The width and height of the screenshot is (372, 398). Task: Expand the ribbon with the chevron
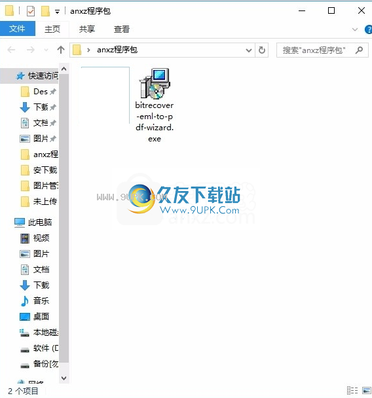pyautogui.click(x=355, y=29)
